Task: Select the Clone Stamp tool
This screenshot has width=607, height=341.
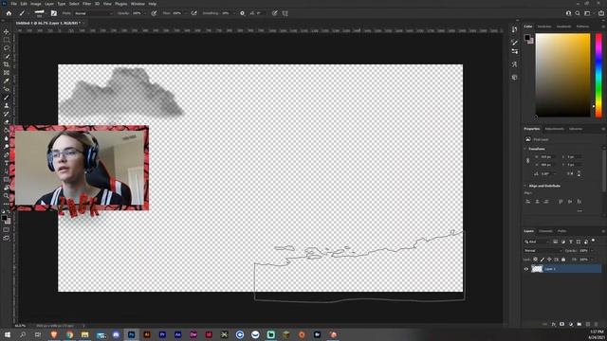Action: coord(7,105)
